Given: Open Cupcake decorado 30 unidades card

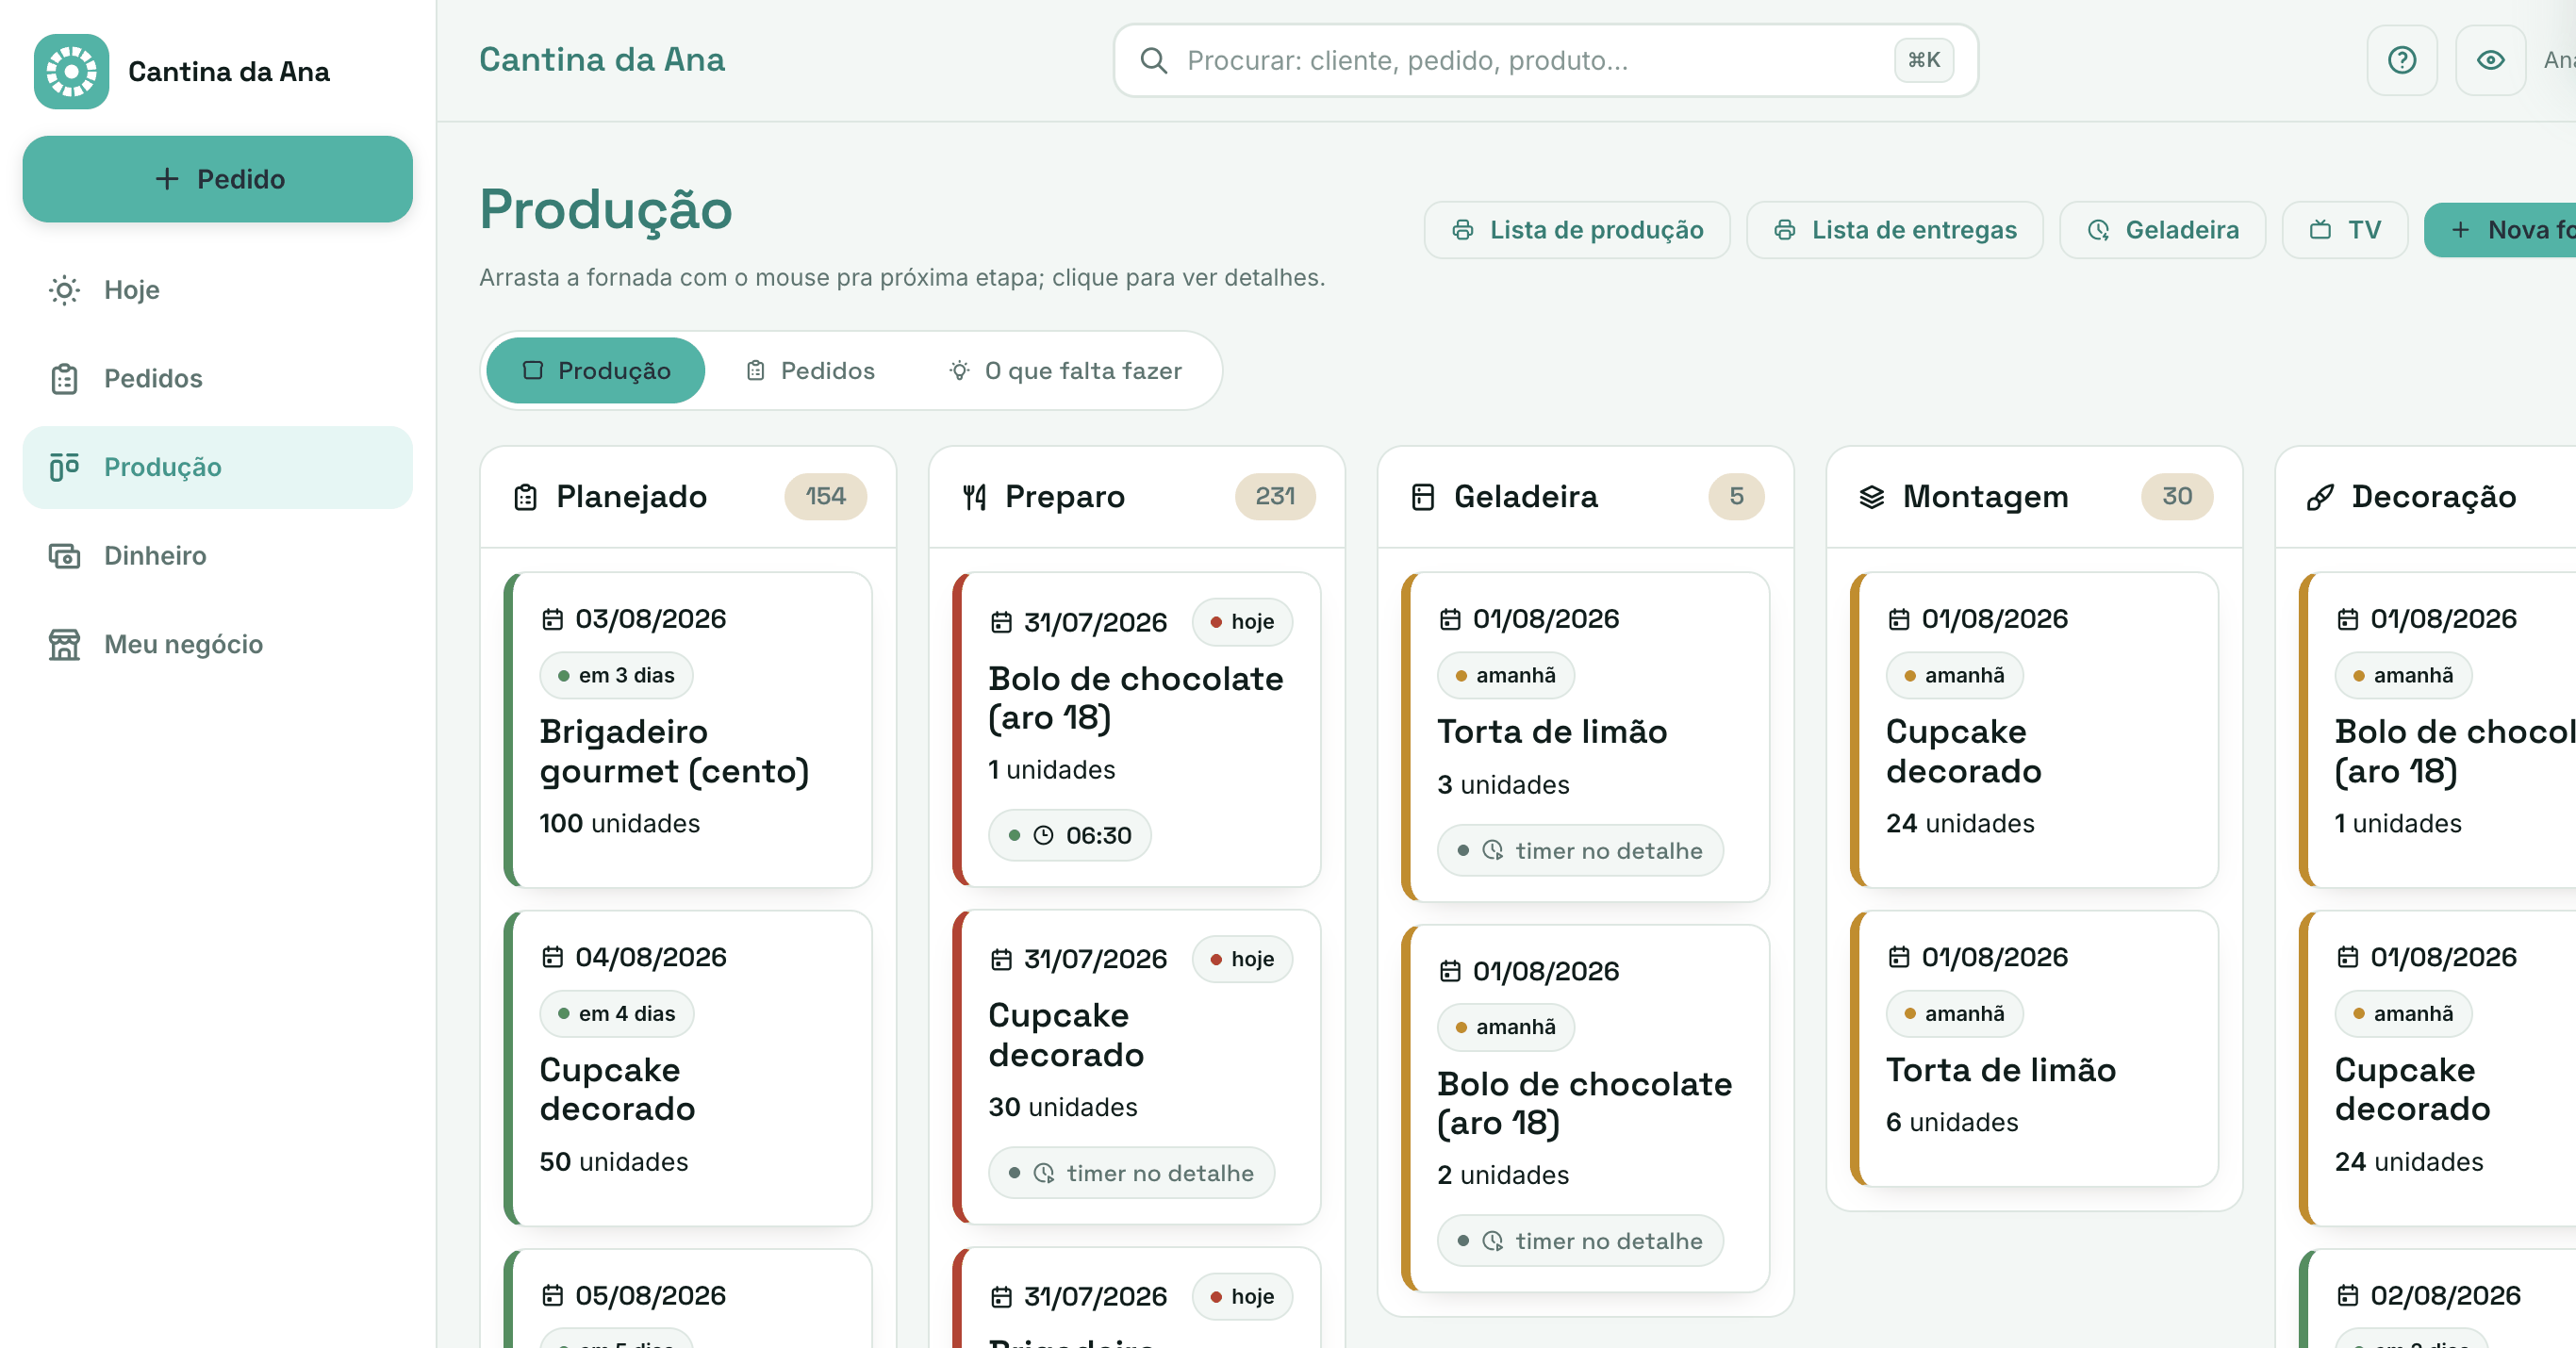Looking at the screenshot, I should click(1136, 1067).
